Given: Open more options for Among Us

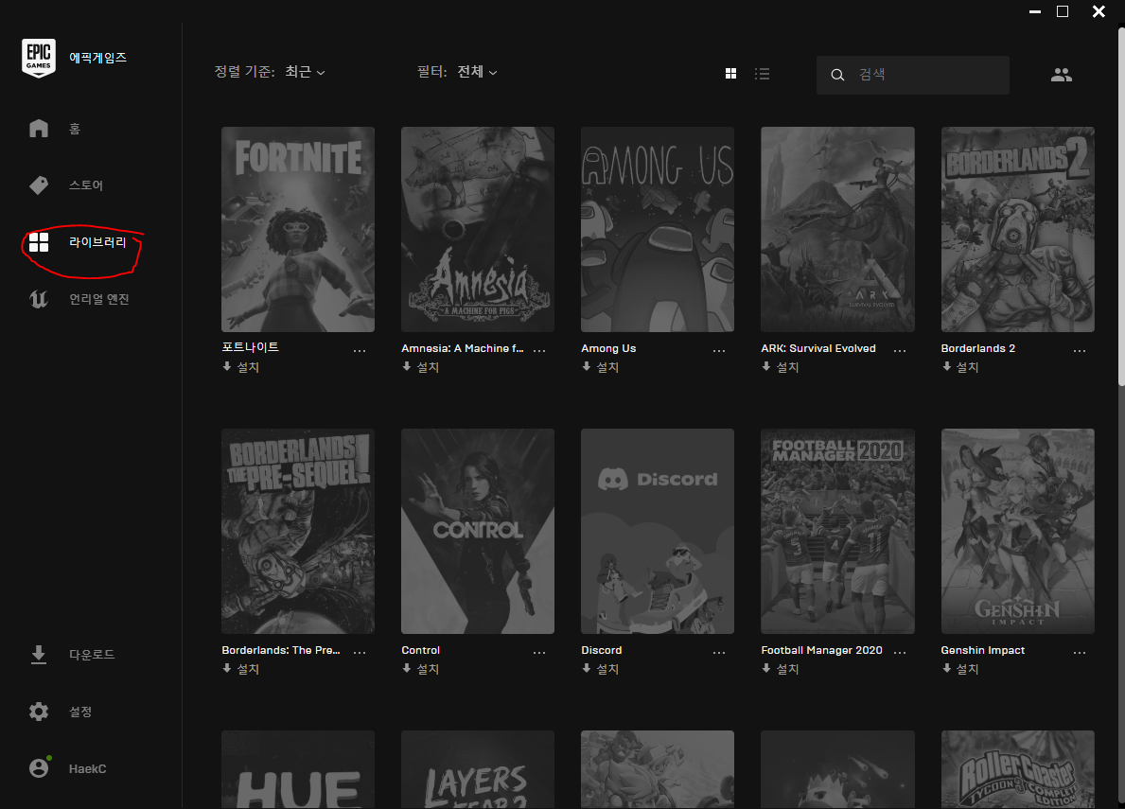Looking at the screenshot, I should point(719,351).
